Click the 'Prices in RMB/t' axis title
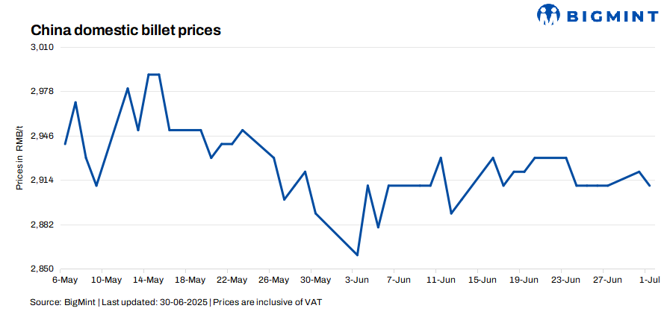This screenshot has width=670, height=329. pos(20,158)
